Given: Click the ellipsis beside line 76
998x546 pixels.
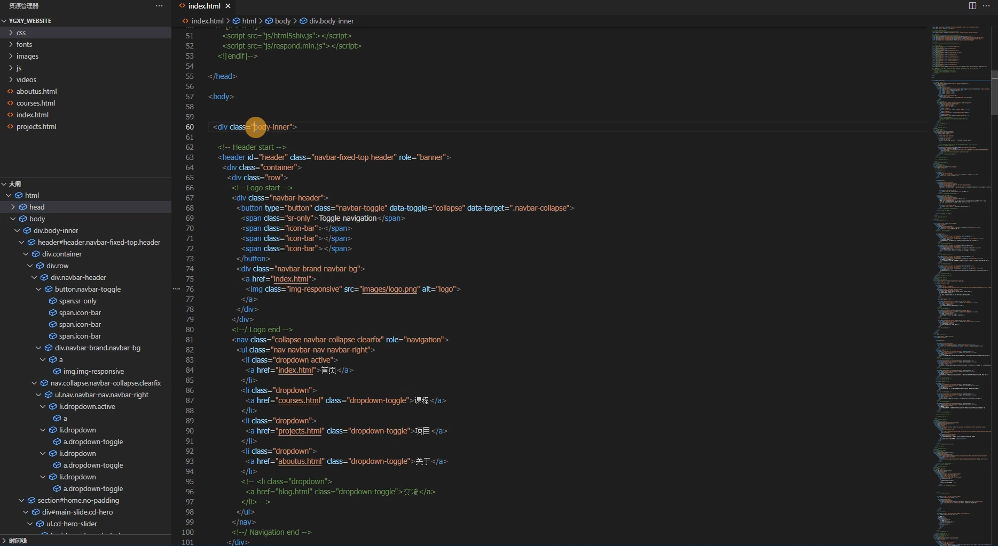Looking at the screenshot, I should tap(176, 289).
